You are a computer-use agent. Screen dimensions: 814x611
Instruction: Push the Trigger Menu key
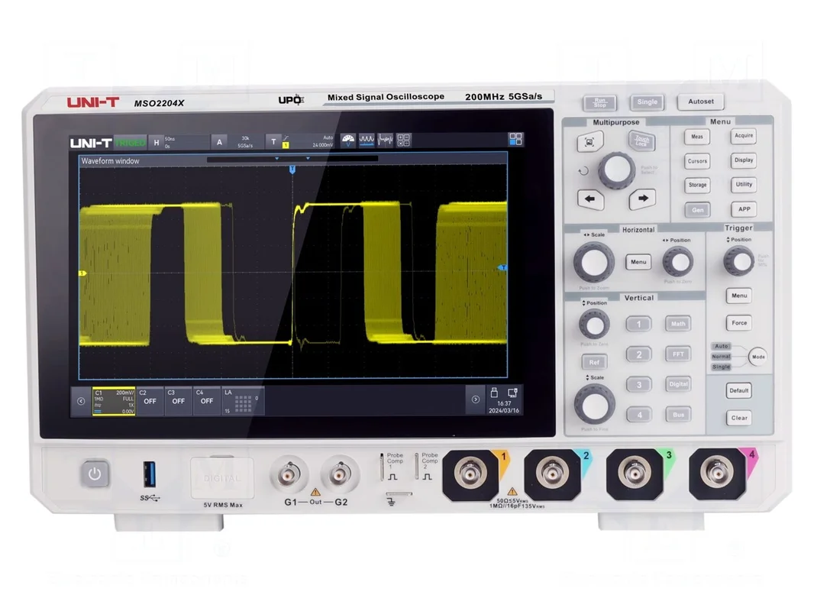click(x=739, y=296)
